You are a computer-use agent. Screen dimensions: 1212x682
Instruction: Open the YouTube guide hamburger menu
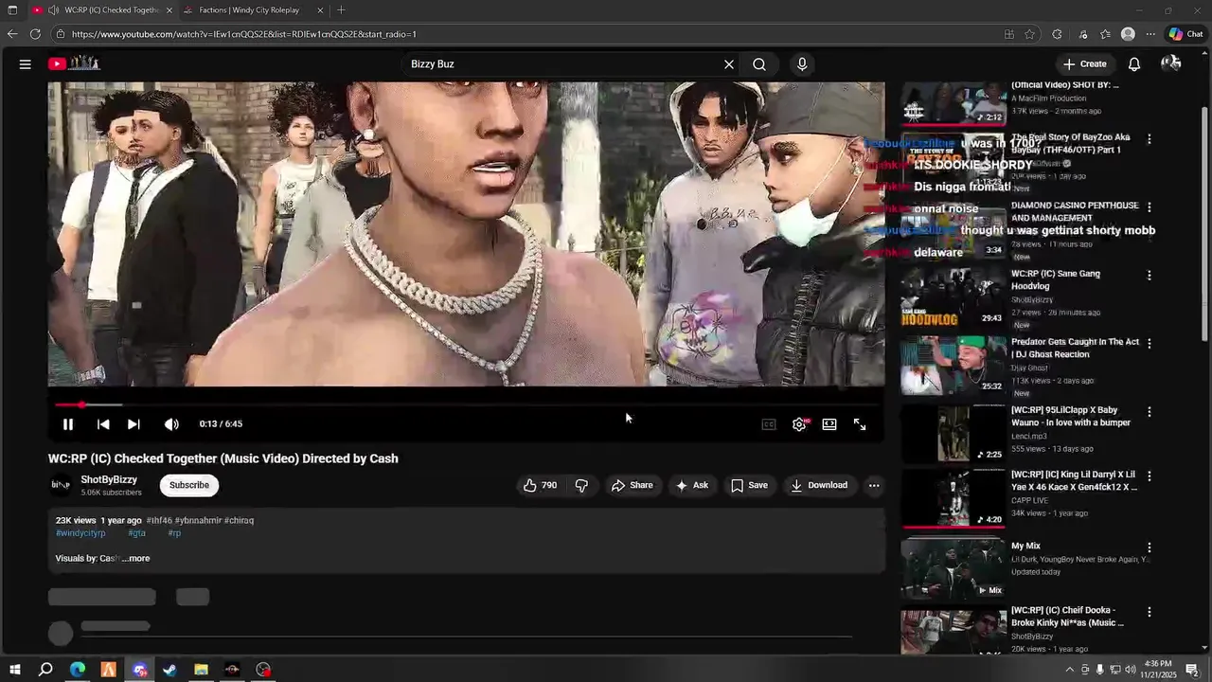tap(26, 64)
